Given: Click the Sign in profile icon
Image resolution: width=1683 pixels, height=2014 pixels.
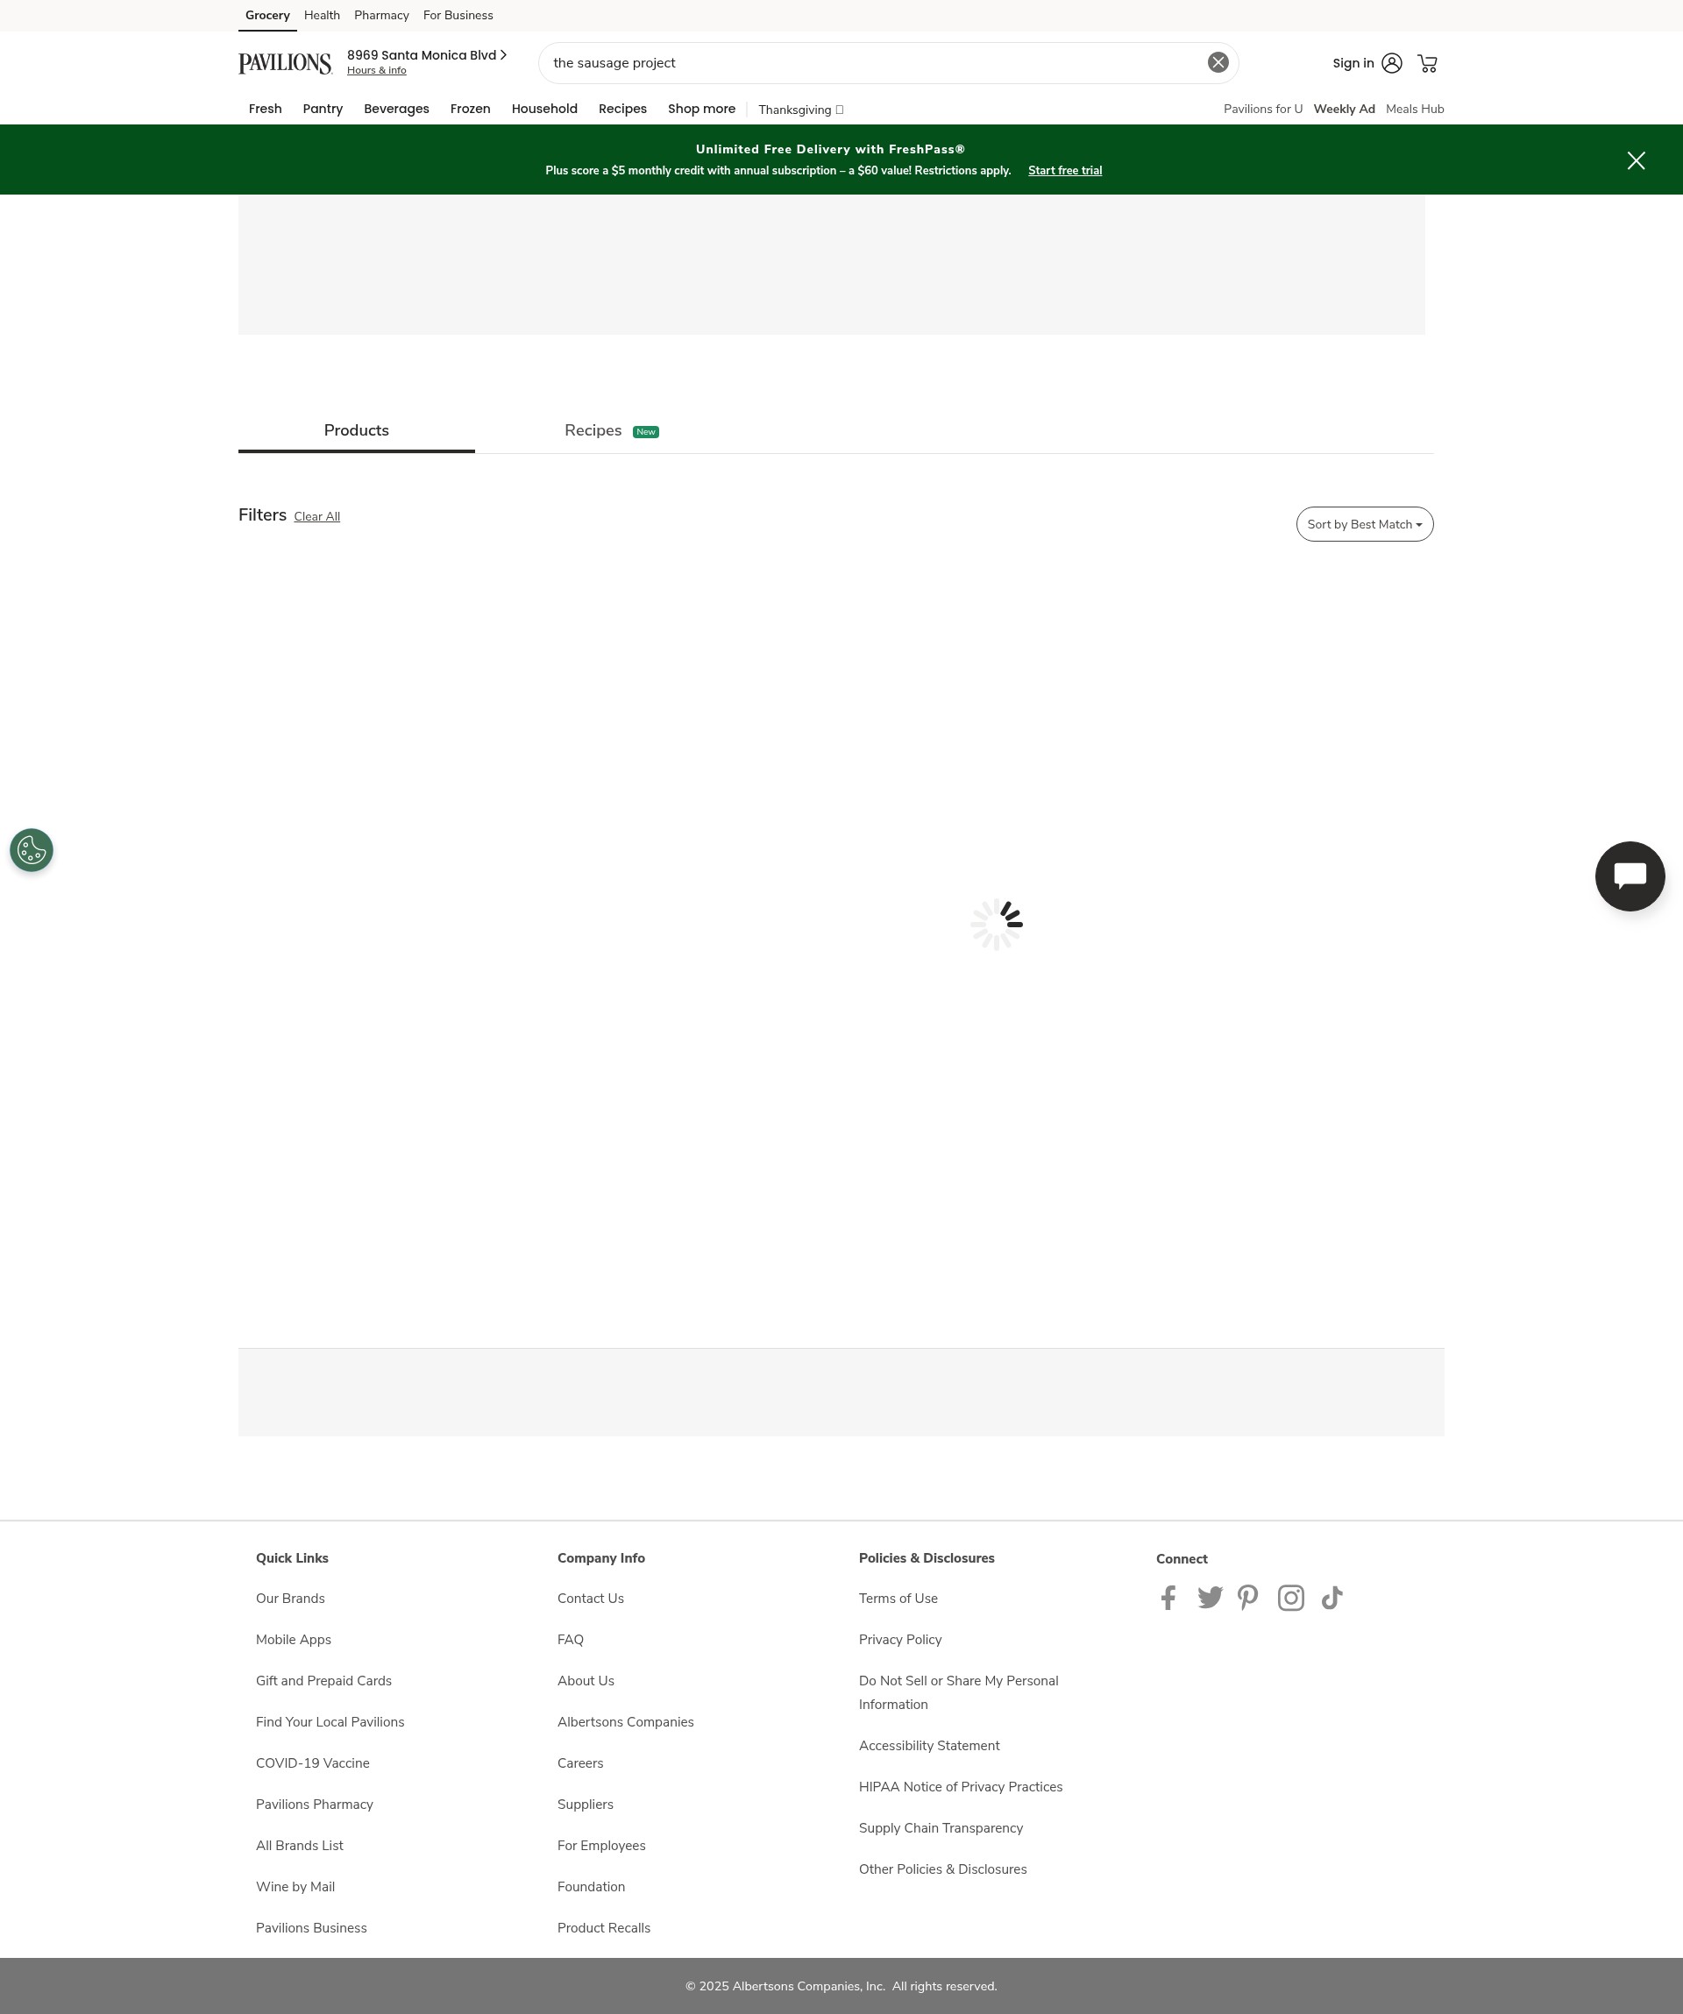Looking at the screenshot, I should (x=1391, y=63).
